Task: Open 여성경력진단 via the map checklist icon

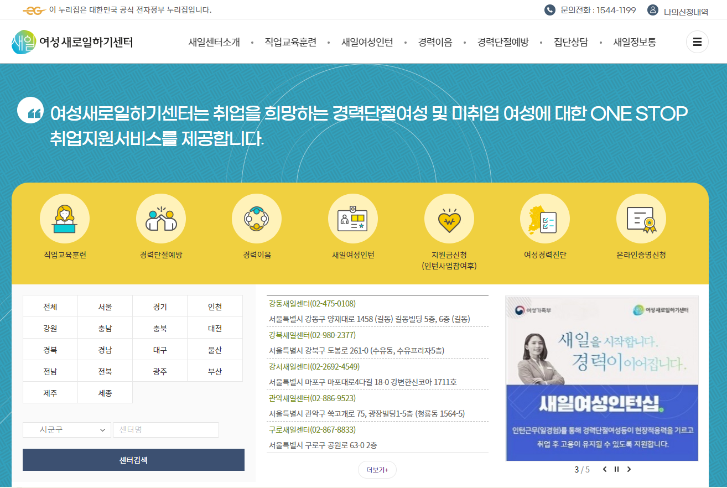Action: coord(545,218)
